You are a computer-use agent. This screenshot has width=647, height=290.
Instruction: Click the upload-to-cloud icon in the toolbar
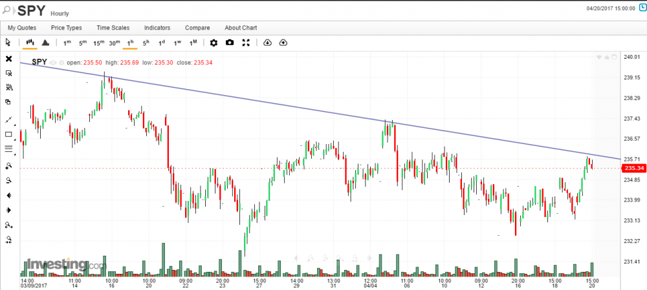point(283,43)
